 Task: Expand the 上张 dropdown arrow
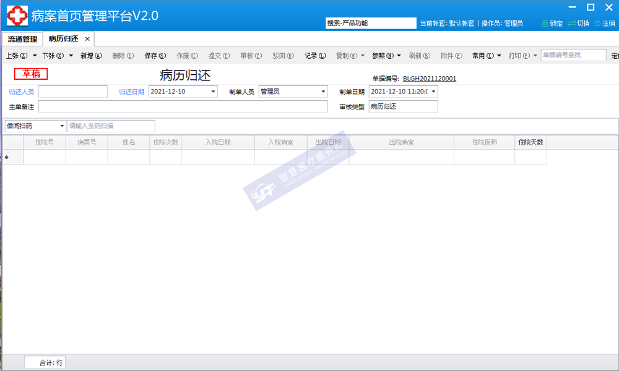[x=35, y=56]
